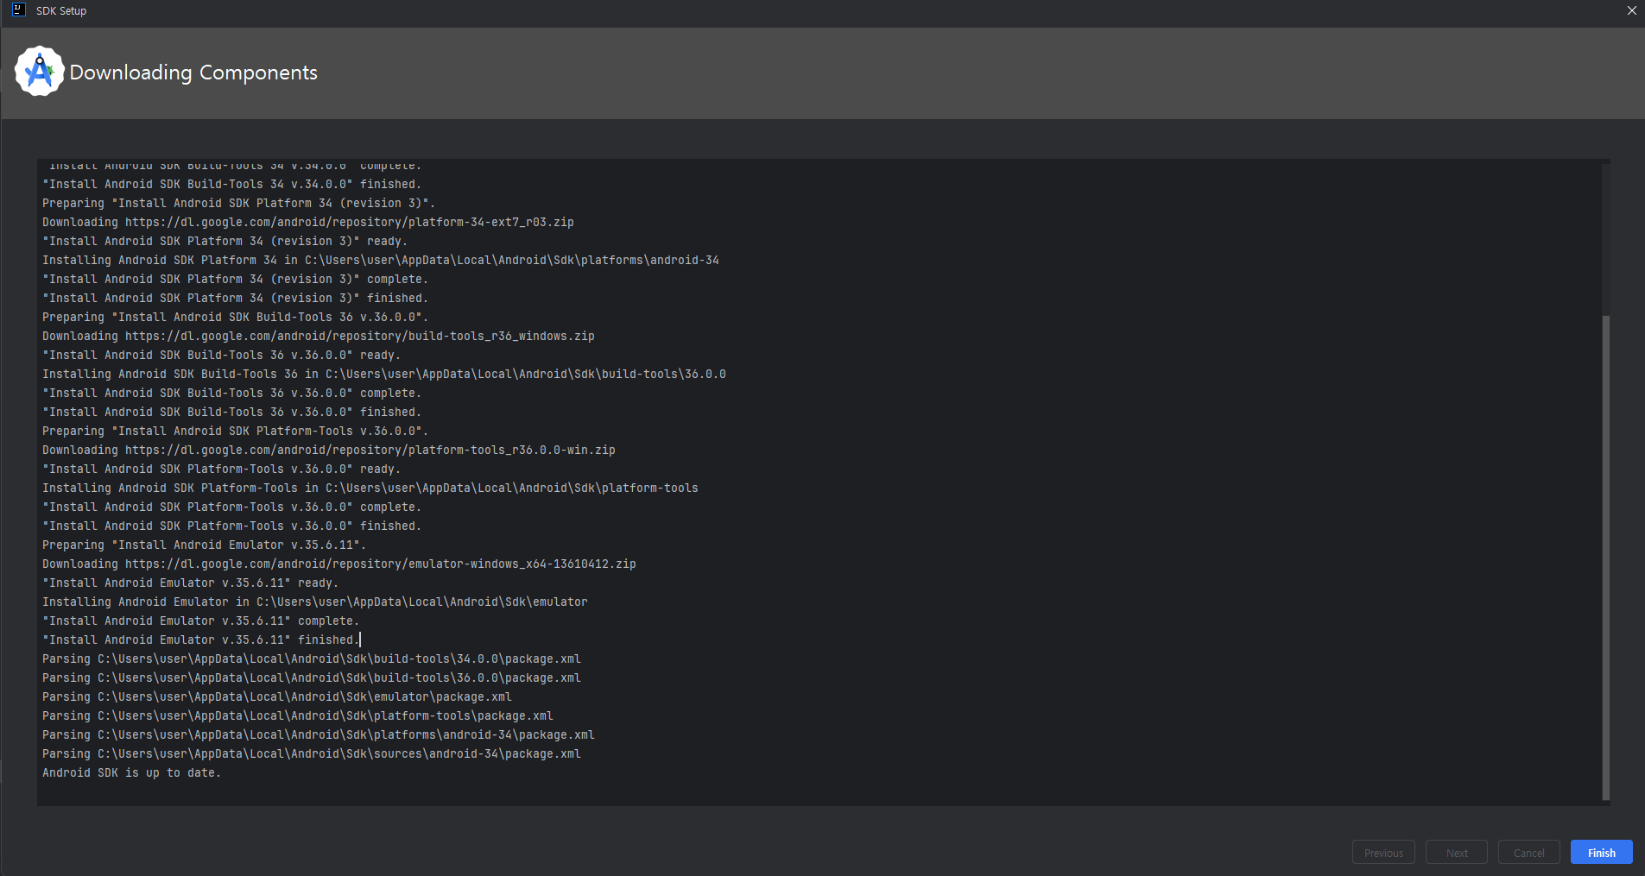Click the Finish button

pyautogui.click(x=1601, y=853)
